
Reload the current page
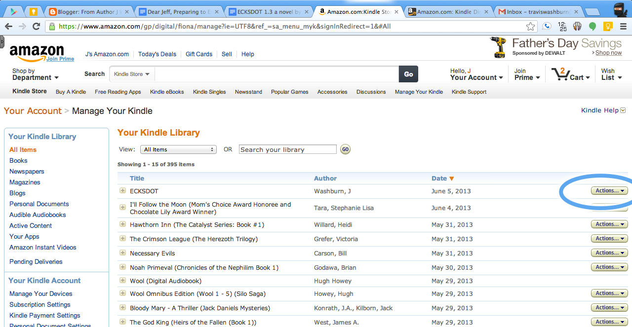(36, 26)
